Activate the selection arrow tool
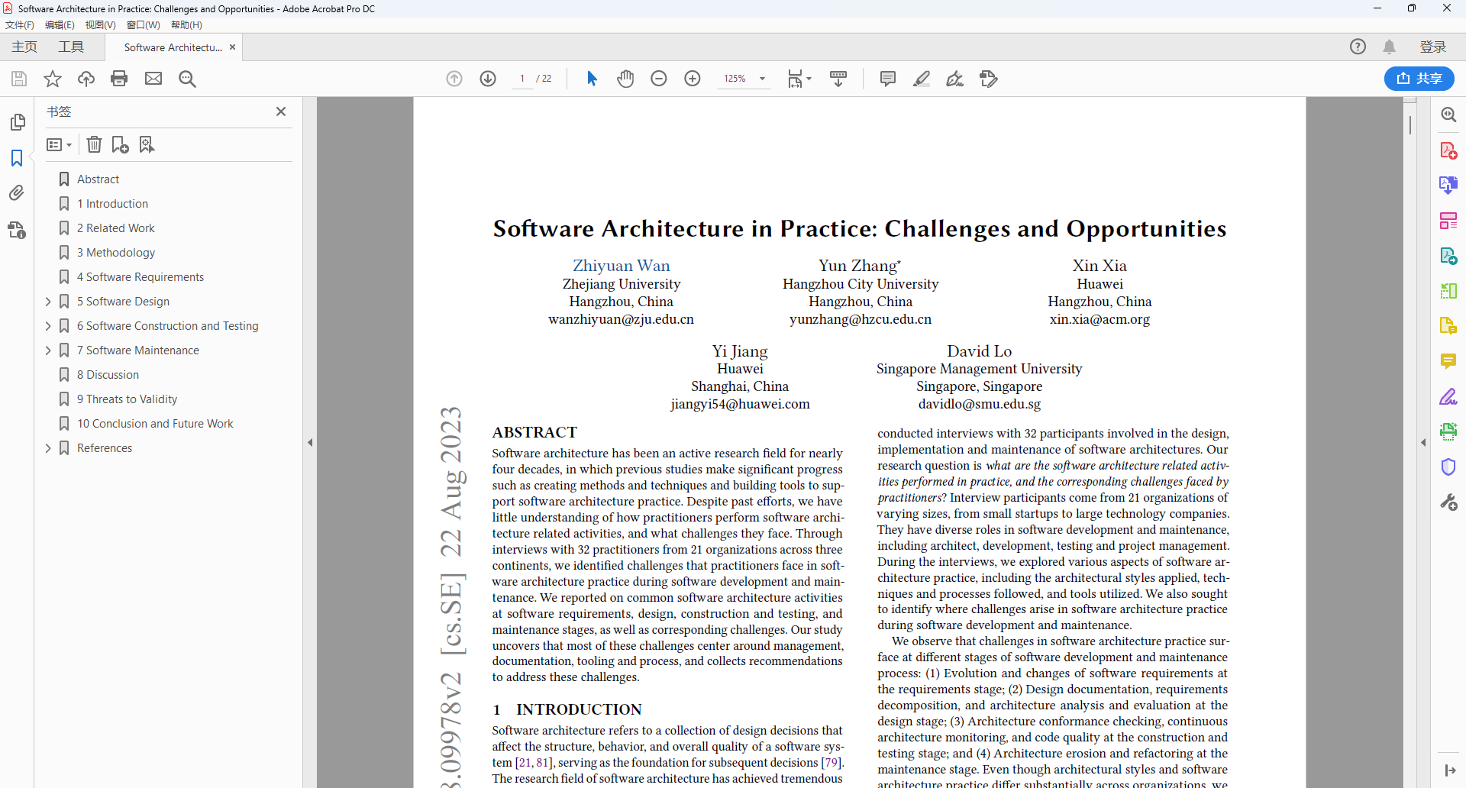The height and width of the screenshot is (788, 1466). (592, 79)
